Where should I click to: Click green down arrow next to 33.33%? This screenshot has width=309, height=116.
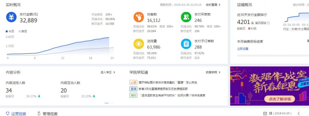(x=94, y=96)
